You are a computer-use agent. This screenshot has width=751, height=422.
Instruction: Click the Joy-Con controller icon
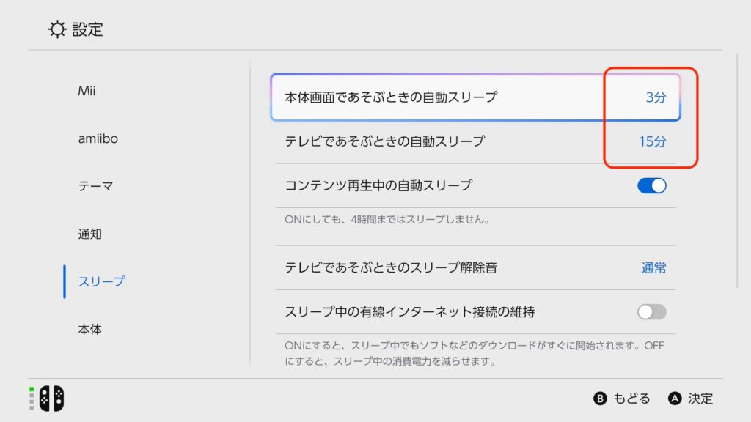[51, 398]
